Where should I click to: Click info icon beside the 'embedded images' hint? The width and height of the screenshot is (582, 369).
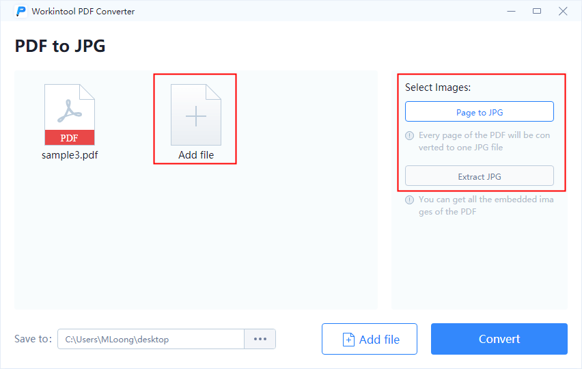[x=410, y=200]
